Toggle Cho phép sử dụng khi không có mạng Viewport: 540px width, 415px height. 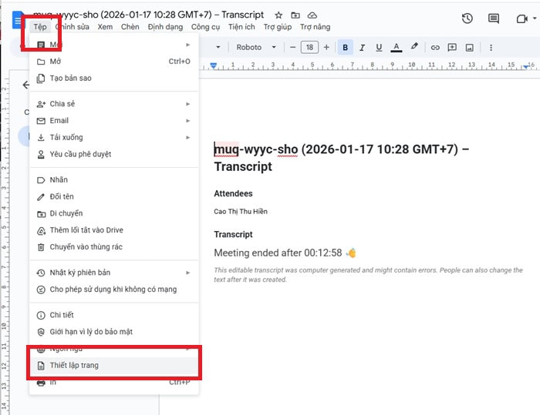[113, 289]
